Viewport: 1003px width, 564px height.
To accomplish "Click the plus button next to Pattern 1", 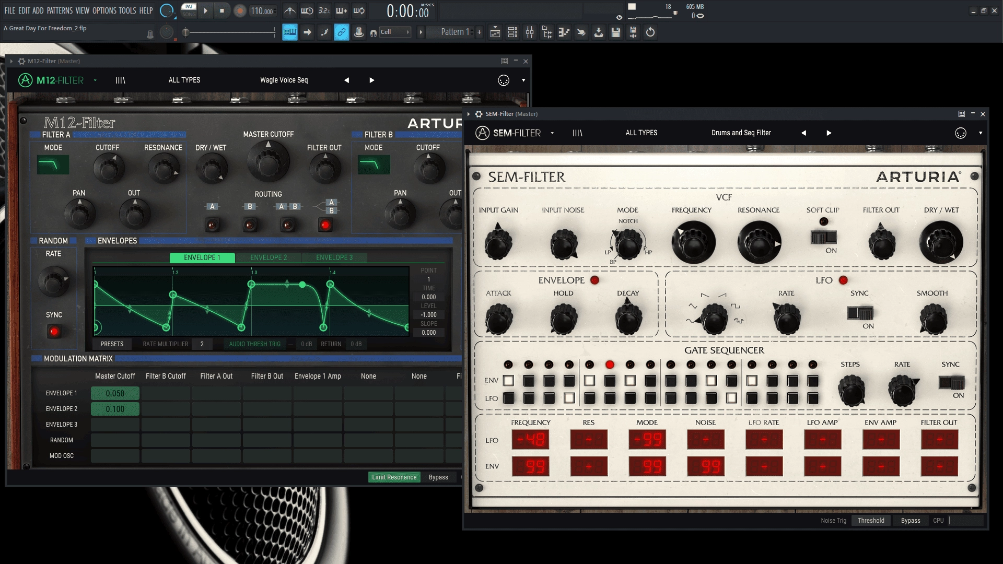I will point(479,32).
